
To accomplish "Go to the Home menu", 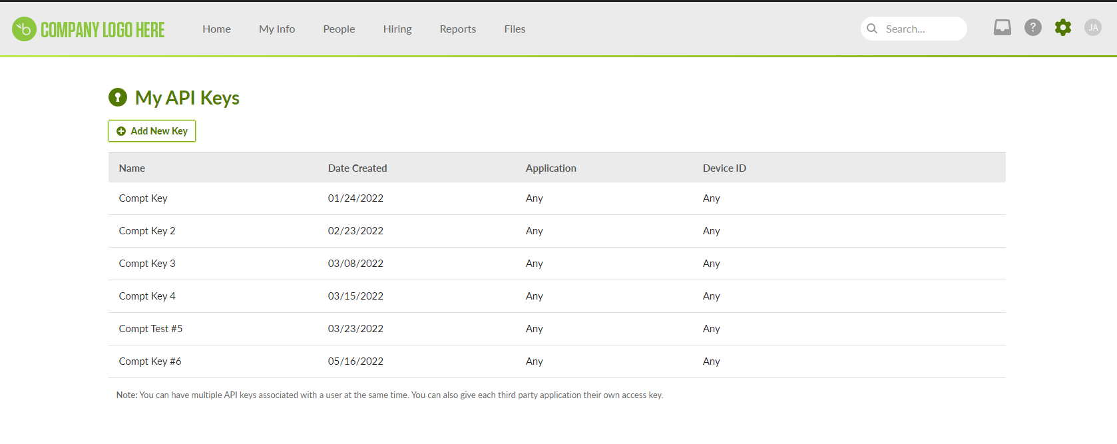I will pos(217,29).
